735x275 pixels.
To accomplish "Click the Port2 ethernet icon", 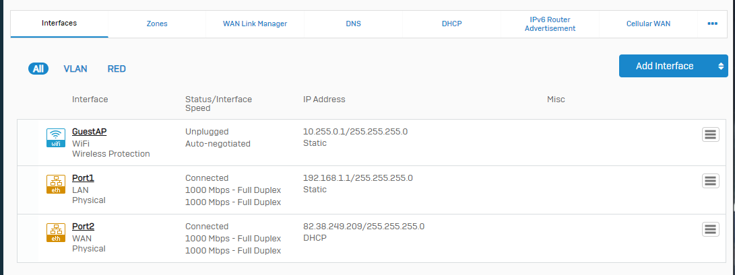I will (x=56, y=232).
